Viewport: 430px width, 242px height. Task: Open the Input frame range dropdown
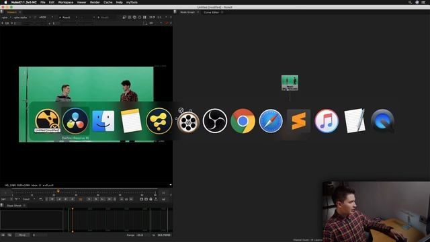[x=28, y=199]
